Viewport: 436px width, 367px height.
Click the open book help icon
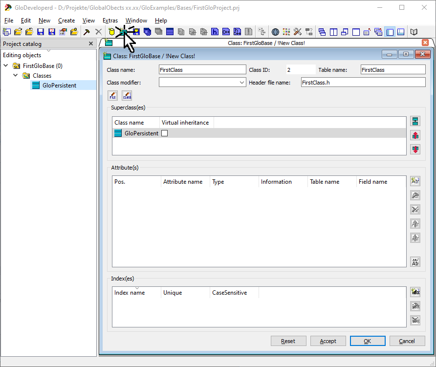tap(414, 32)
